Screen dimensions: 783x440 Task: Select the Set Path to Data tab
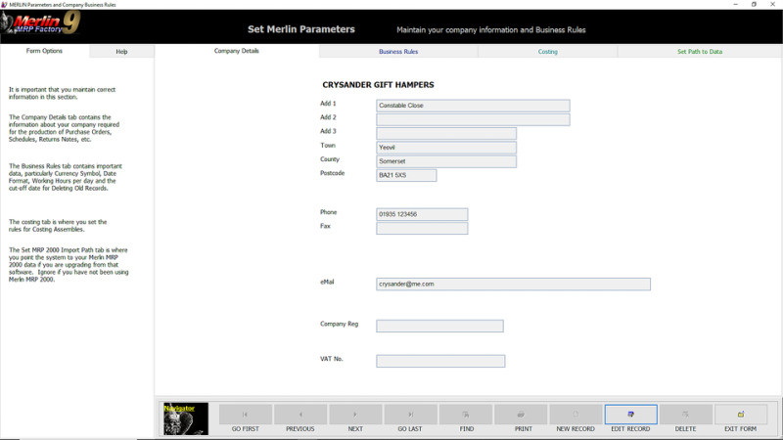(x=700, y=51)
